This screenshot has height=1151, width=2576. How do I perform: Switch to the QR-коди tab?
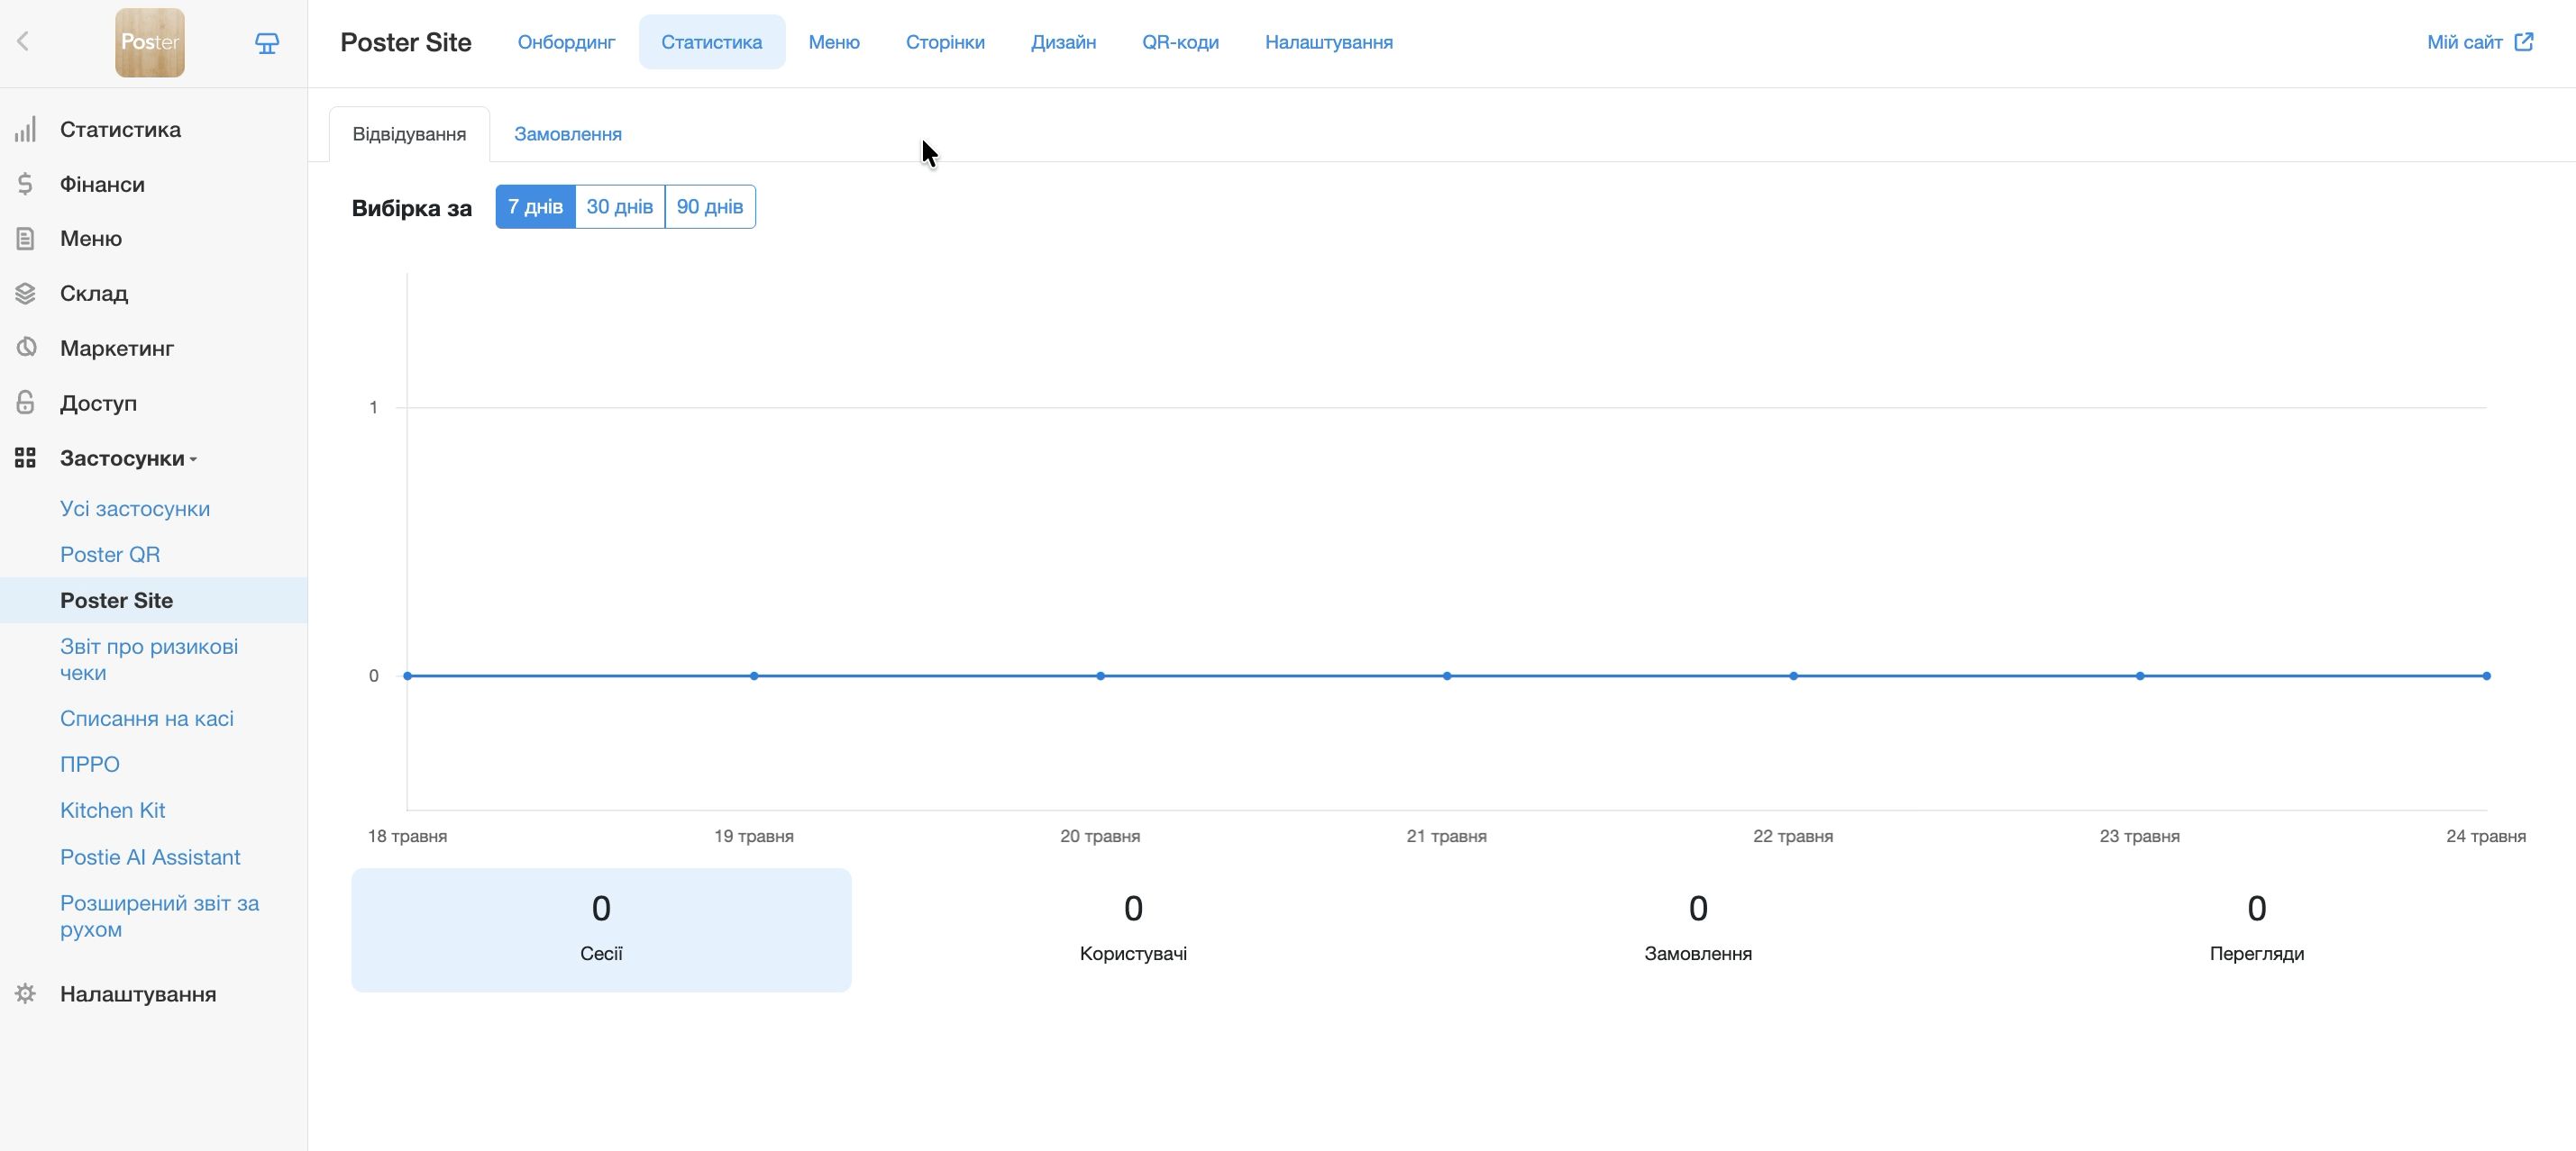(1180, 42)
